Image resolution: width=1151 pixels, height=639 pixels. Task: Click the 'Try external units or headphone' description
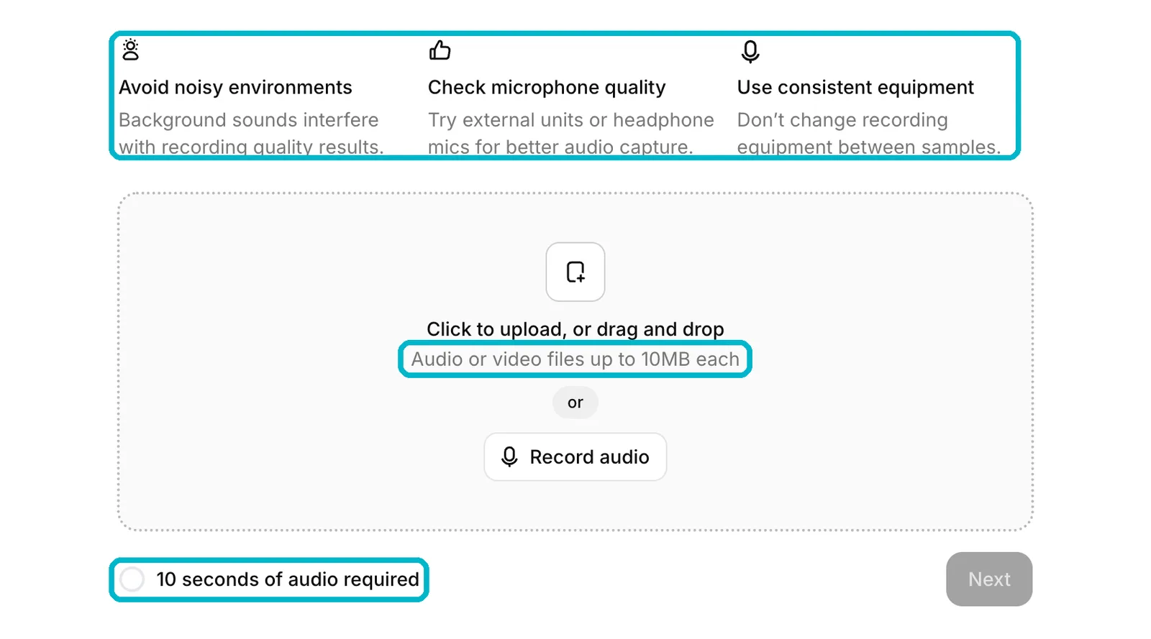tap(571, 133)
